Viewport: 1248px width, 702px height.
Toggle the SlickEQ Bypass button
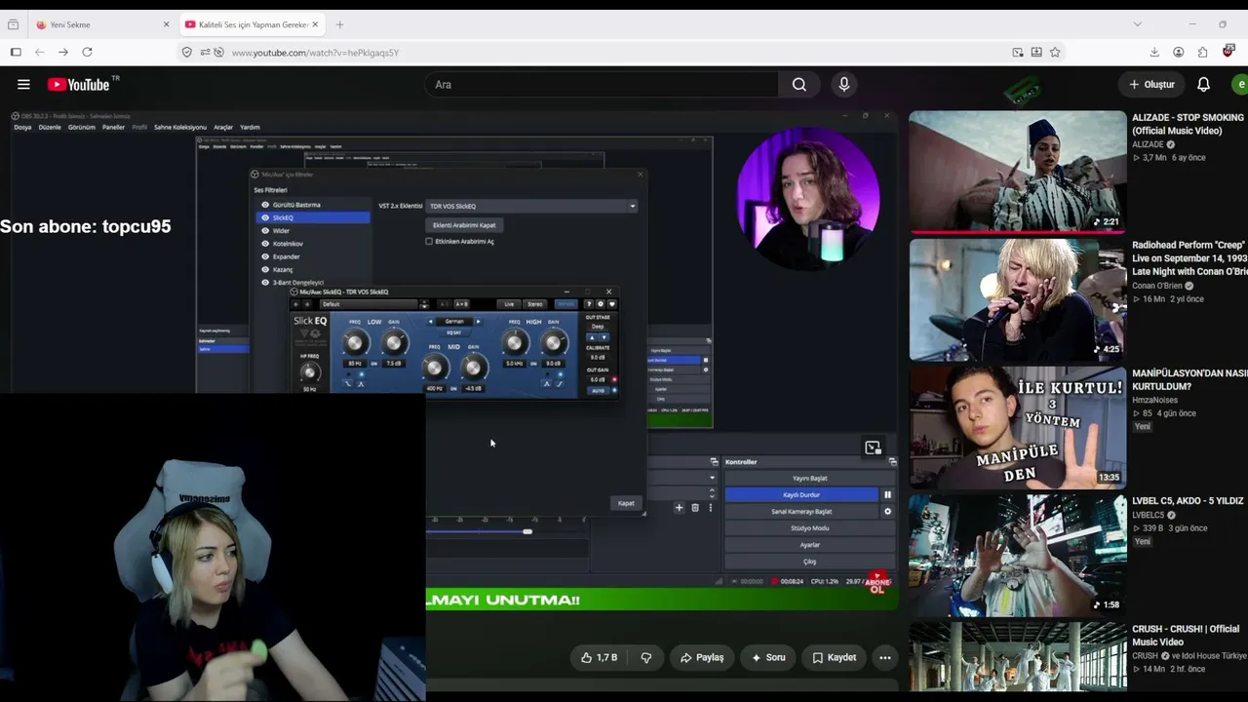(565, 304)
